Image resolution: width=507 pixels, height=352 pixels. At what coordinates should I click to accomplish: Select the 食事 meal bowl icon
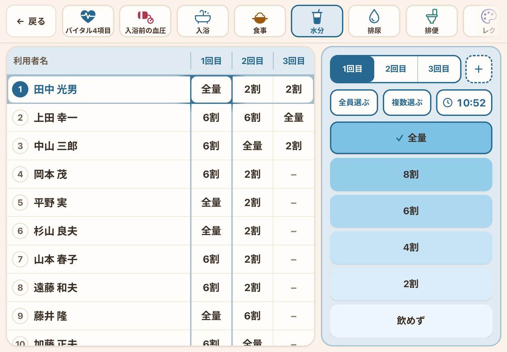(x=260, y=21)
